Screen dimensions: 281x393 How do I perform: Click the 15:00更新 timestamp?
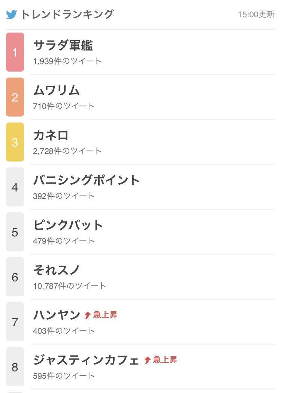click(x=256, y=15)
